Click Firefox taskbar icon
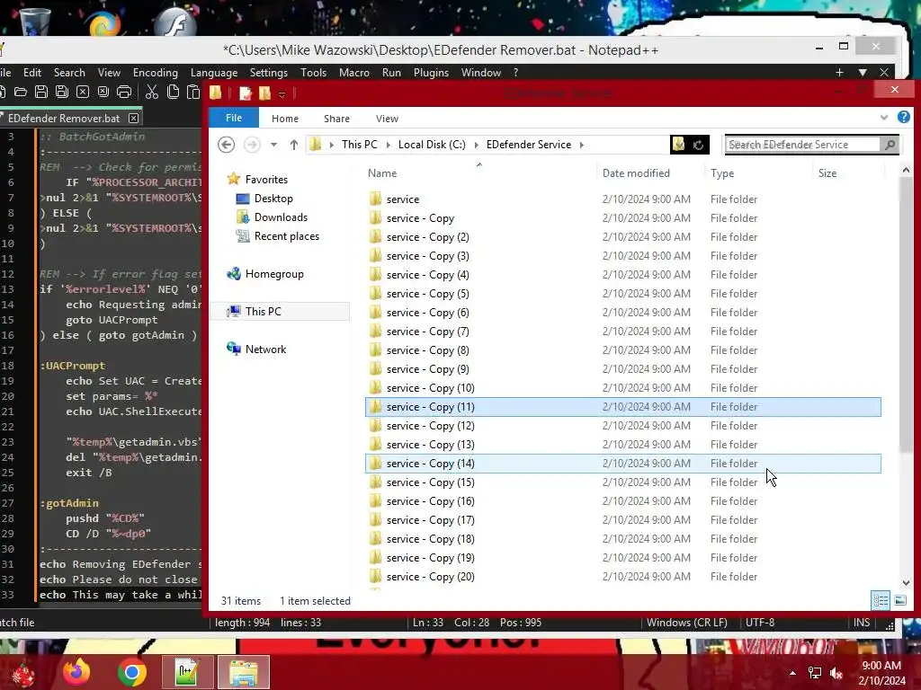 click(x=76, y=672)
